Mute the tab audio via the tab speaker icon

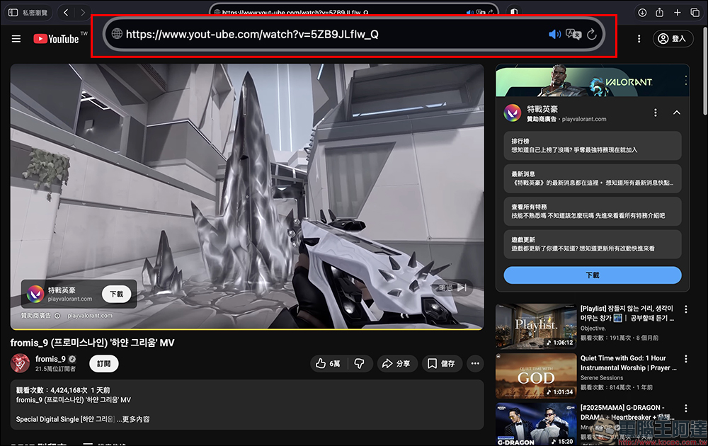470,11
